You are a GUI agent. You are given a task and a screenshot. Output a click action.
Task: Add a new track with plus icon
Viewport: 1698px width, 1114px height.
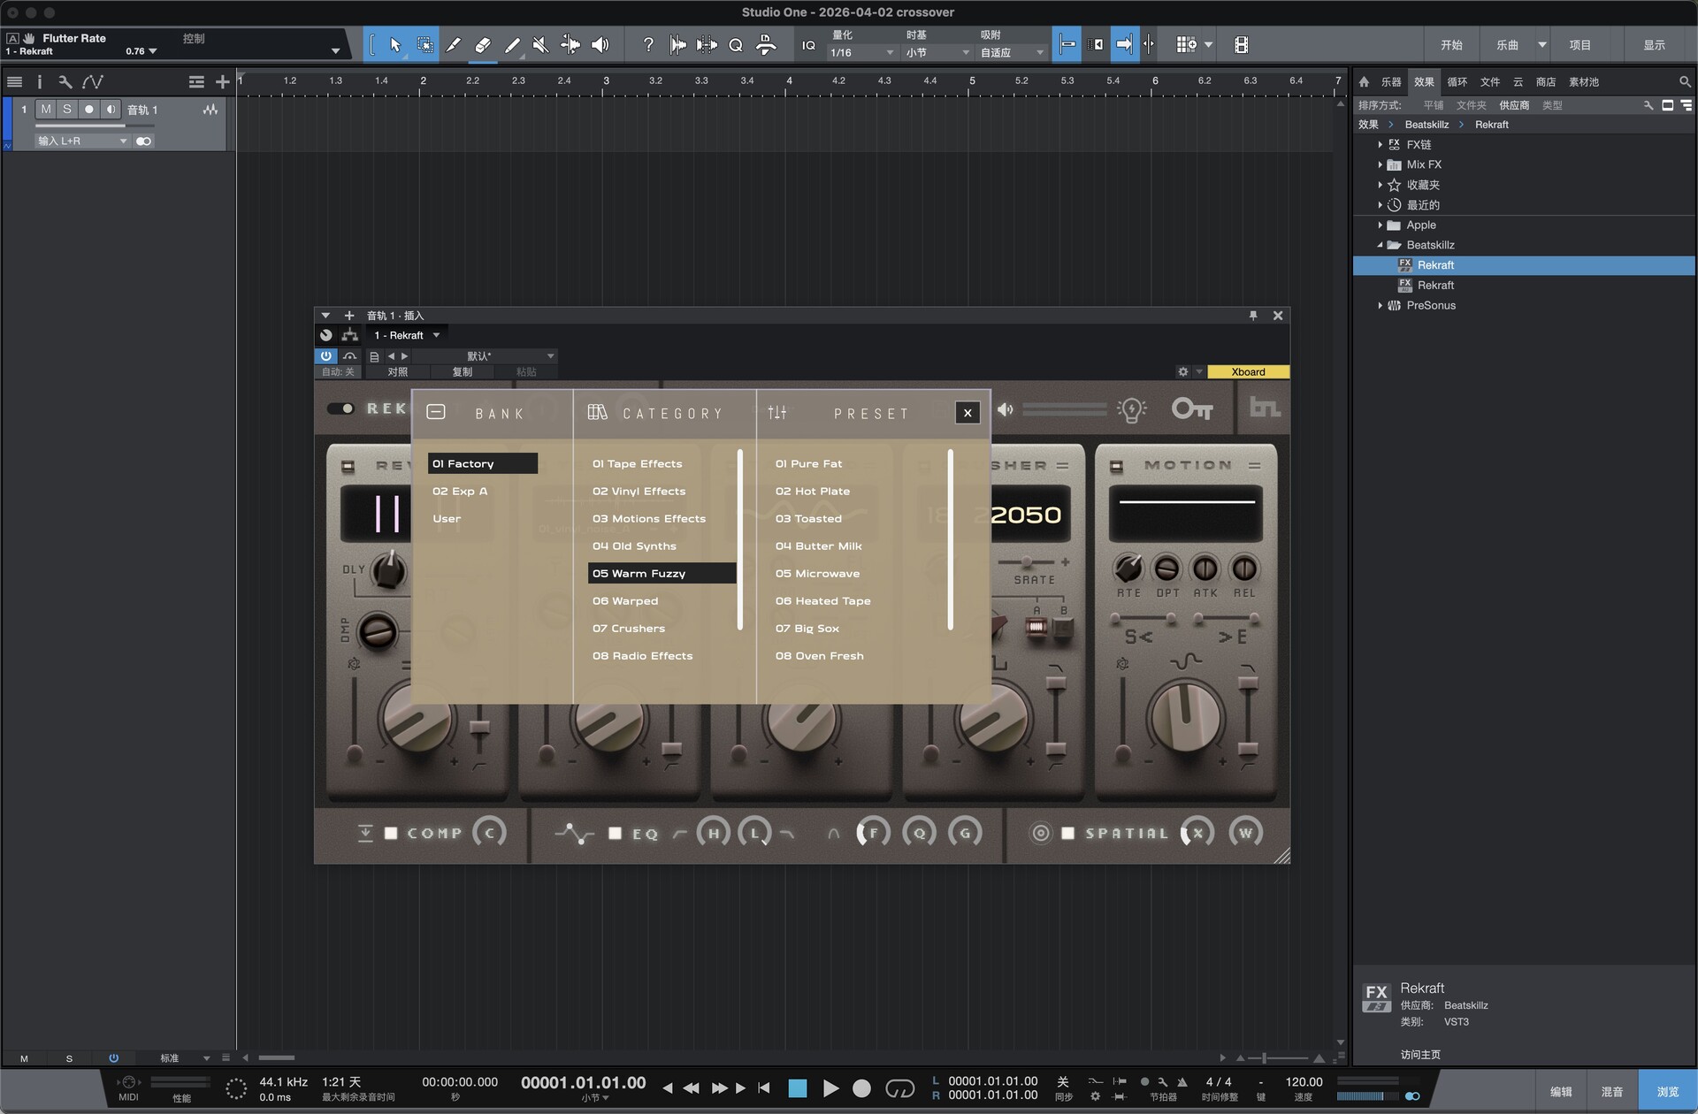coord(222,82)
